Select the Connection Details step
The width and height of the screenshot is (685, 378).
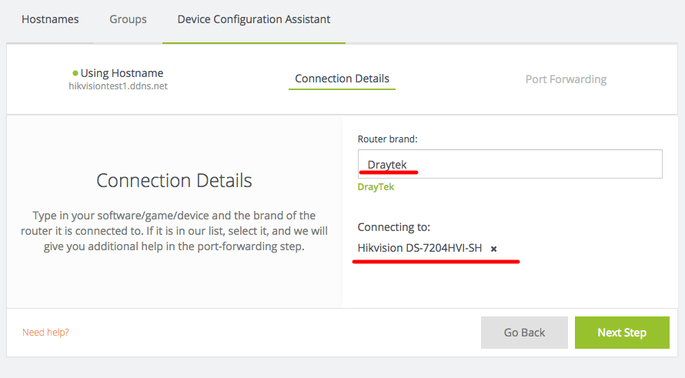[x=342, y=79]
